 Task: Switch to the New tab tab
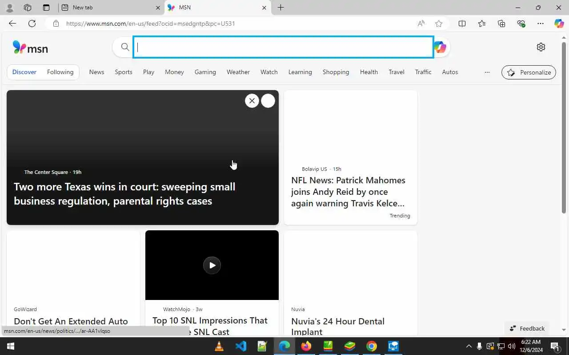point(111,8)
